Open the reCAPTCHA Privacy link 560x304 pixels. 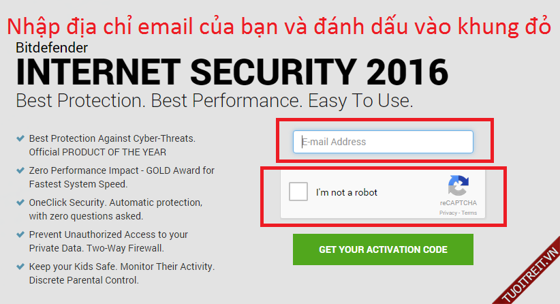click(448, 213)
